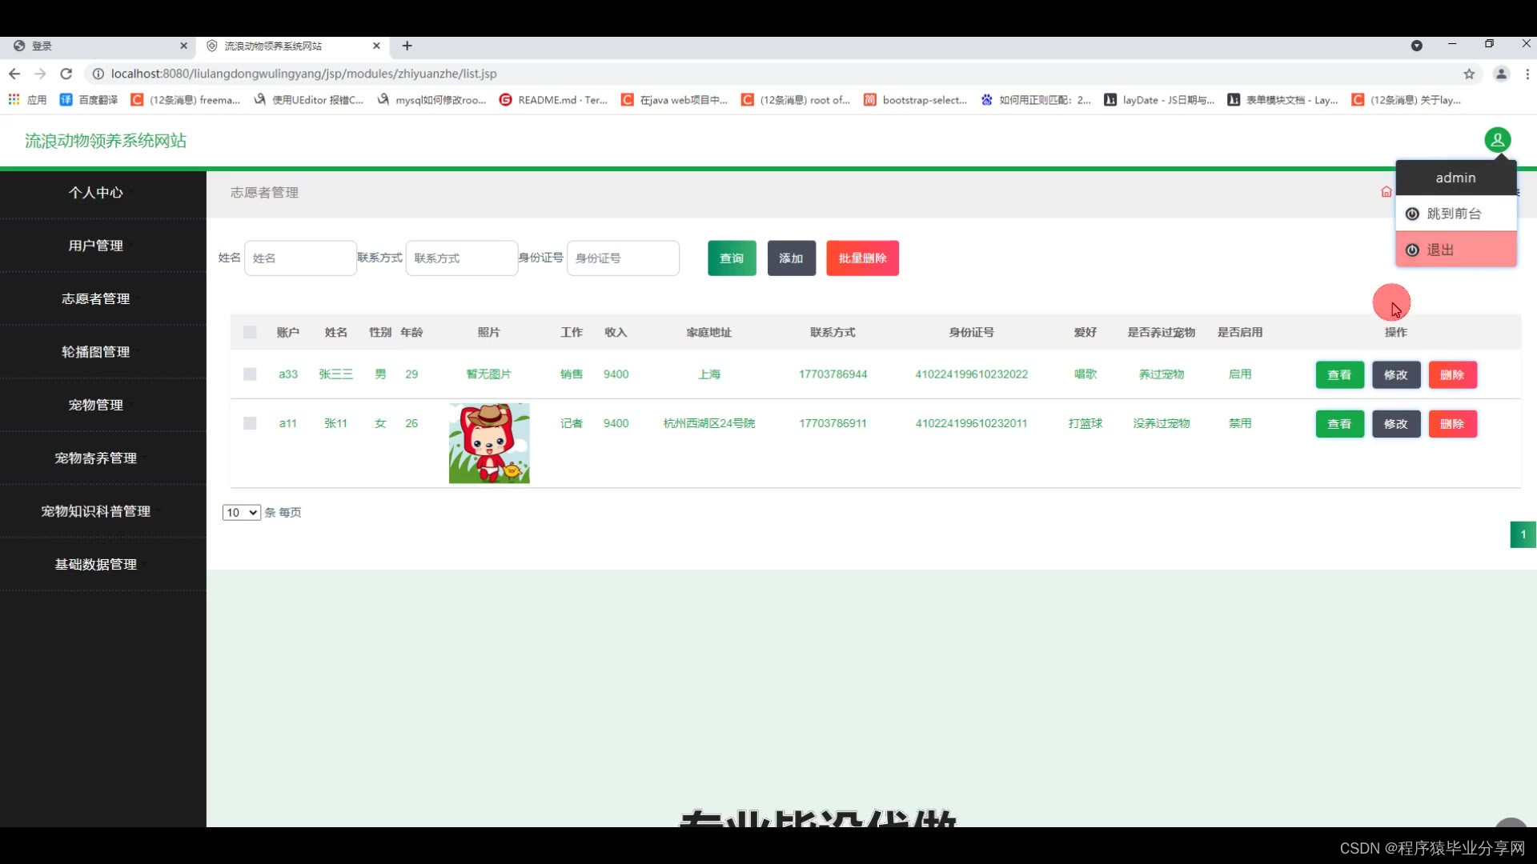Open 宠物管理 in the sidebar
The height and width of the screenshot is (864, 1537).
coord(96,405)
